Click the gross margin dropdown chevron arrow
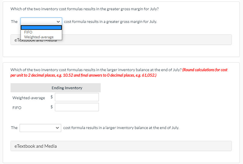This screenshot has width=243, height=164. pyautogui.click(x=58, y=22)
